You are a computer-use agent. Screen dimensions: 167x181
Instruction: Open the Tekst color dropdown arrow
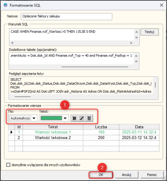[65, 118]
